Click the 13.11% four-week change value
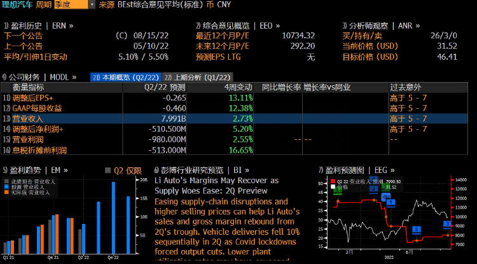This screenshot has width=477, height=264. [x=242, y=98]
